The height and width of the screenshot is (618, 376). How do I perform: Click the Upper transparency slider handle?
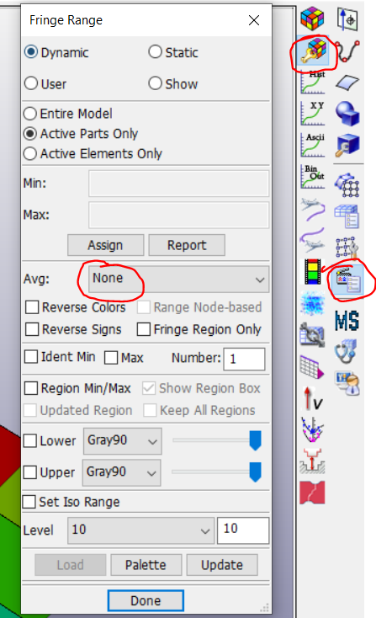tap(256, 472)
